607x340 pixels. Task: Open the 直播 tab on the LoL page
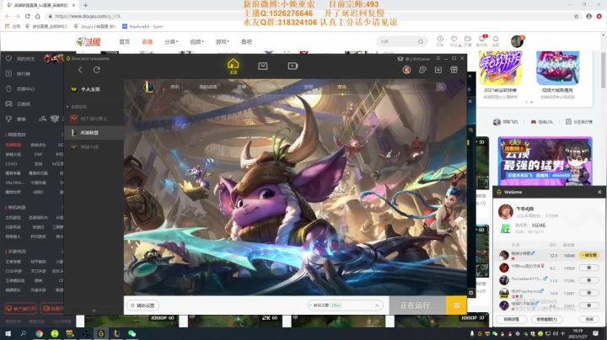coord(242,87)
